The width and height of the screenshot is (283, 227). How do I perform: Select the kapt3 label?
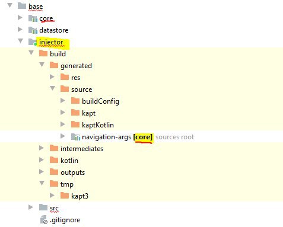80,196
